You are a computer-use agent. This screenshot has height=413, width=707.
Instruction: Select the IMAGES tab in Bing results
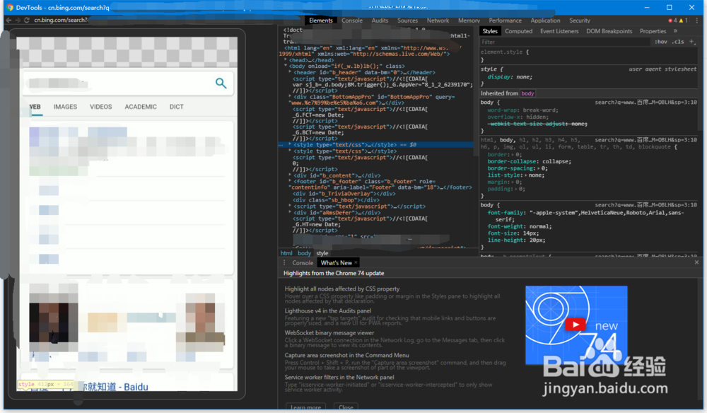click(x=65, y=107)
